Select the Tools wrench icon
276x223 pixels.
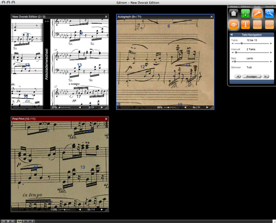pos(257,14)
